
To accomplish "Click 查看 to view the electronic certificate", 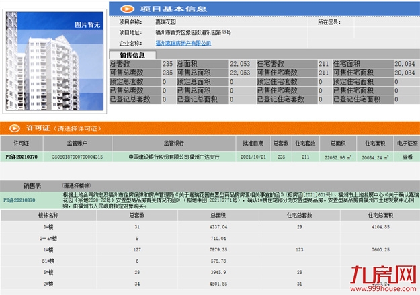I will pos(407,157).
